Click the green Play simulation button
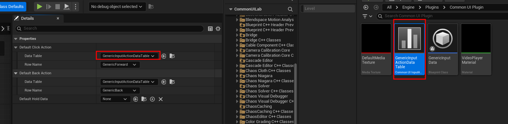 pyautogui.click(x=39, y=6)
